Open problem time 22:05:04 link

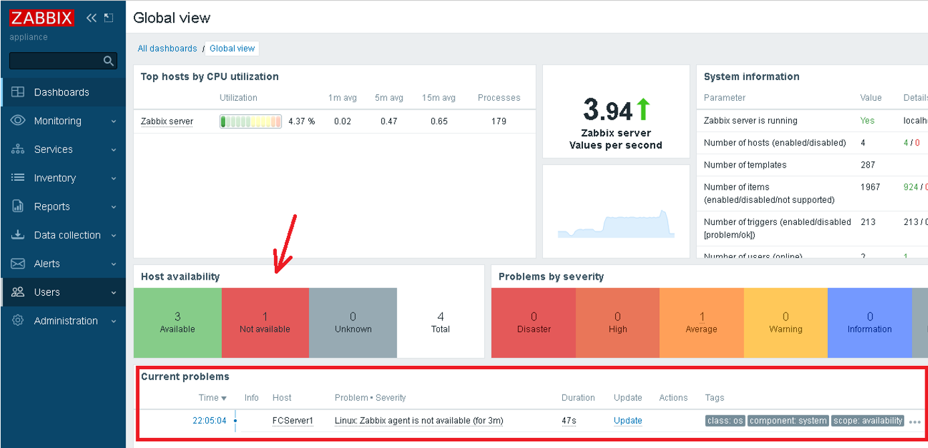209,421
